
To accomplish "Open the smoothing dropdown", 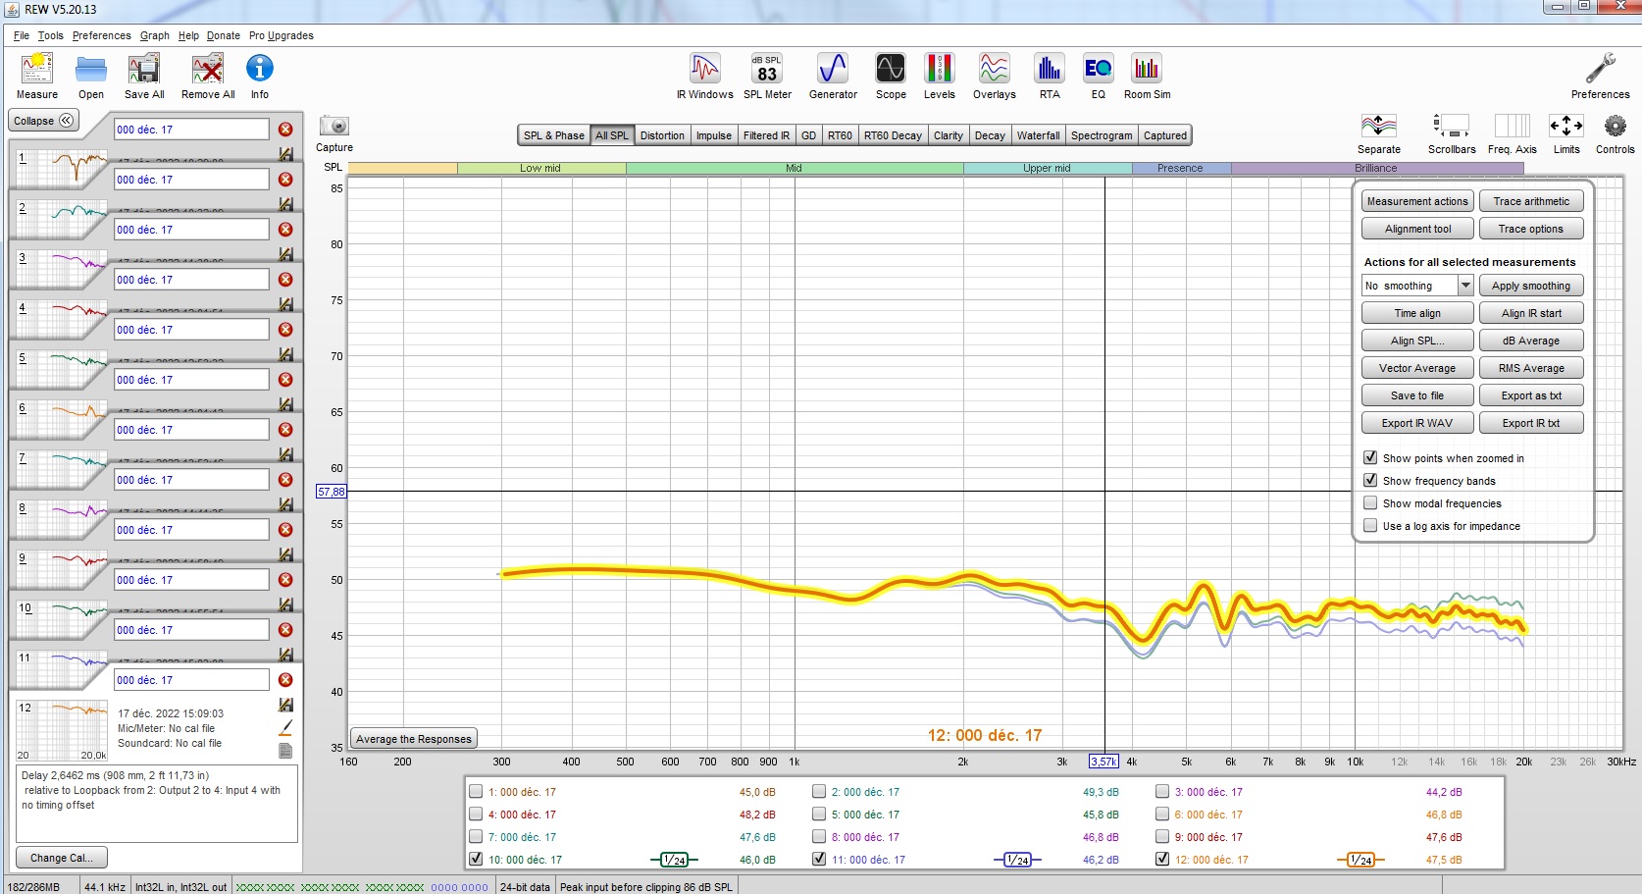I will point(1465,286).
